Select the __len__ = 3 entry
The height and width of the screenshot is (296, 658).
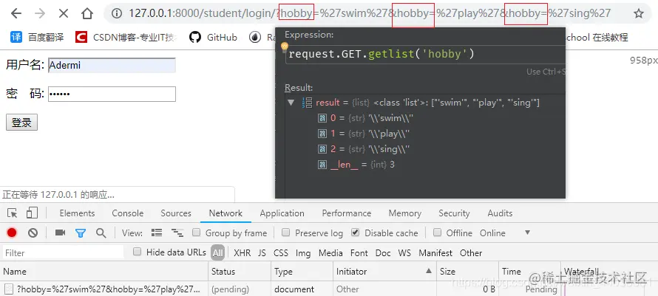[x=356, y=165]
